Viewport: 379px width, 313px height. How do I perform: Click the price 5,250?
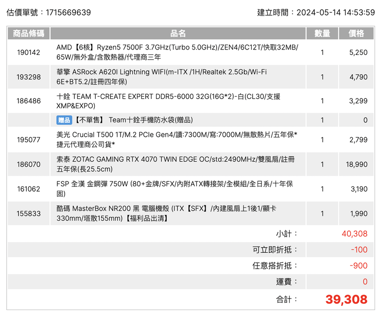coord(358,52)
